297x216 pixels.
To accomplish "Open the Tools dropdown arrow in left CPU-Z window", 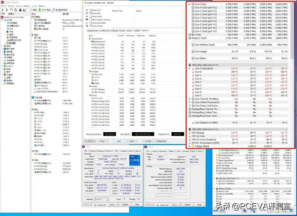I will click(x=118, y=204).
